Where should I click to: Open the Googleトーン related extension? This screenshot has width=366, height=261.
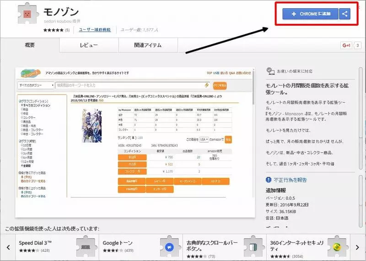141,247
